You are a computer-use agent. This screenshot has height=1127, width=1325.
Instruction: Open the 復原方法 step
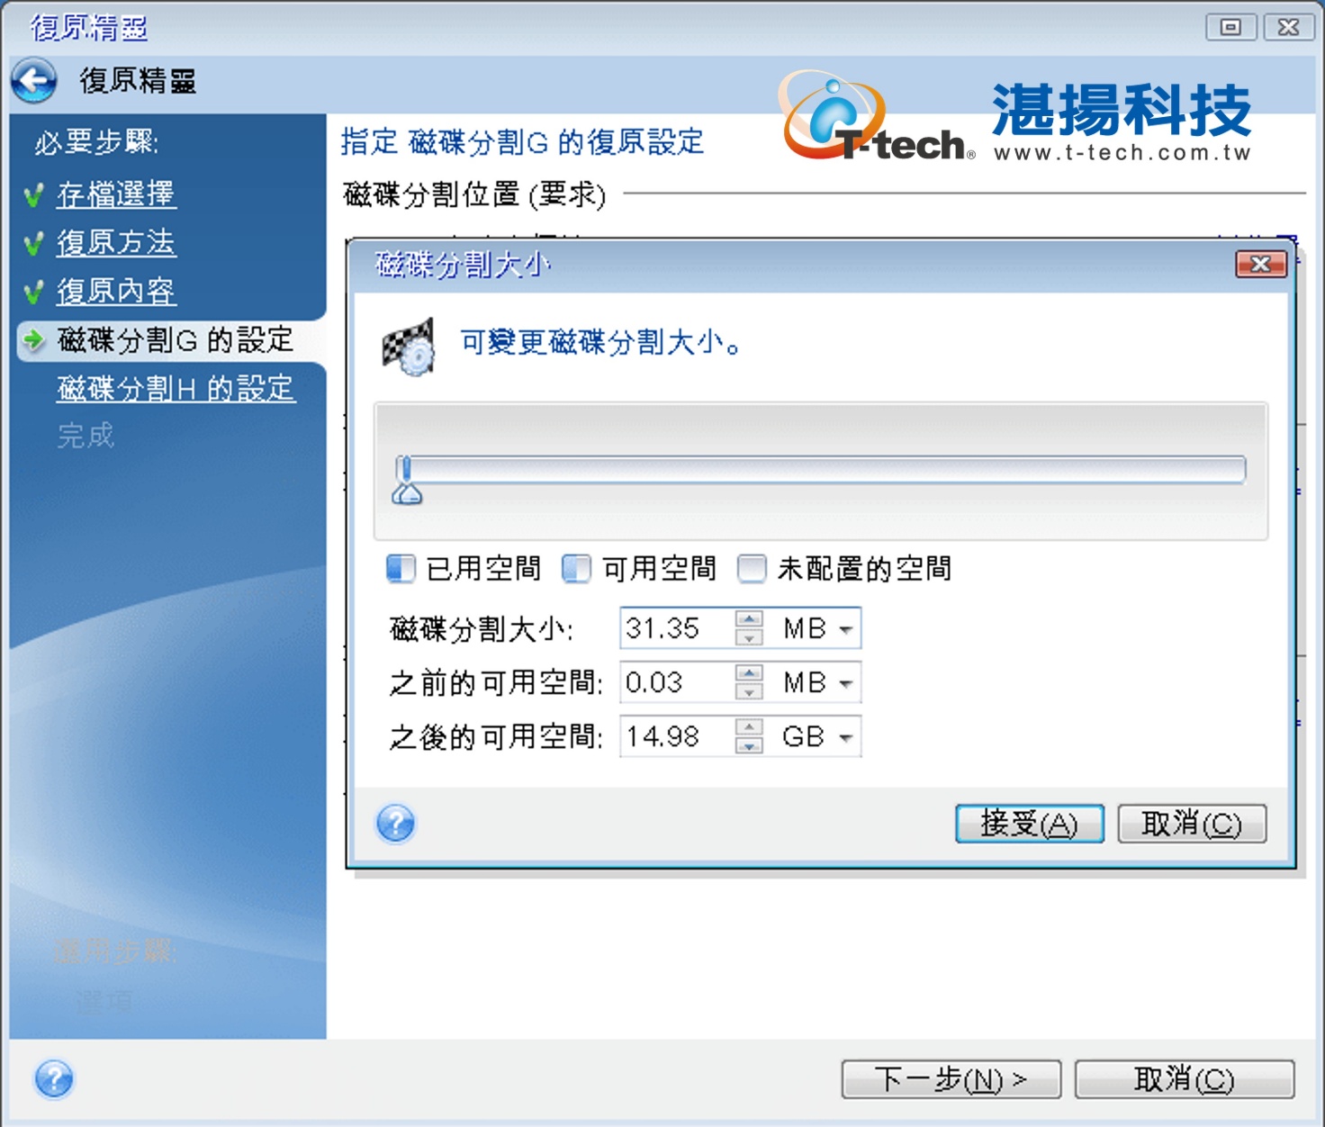click(116, 243)
